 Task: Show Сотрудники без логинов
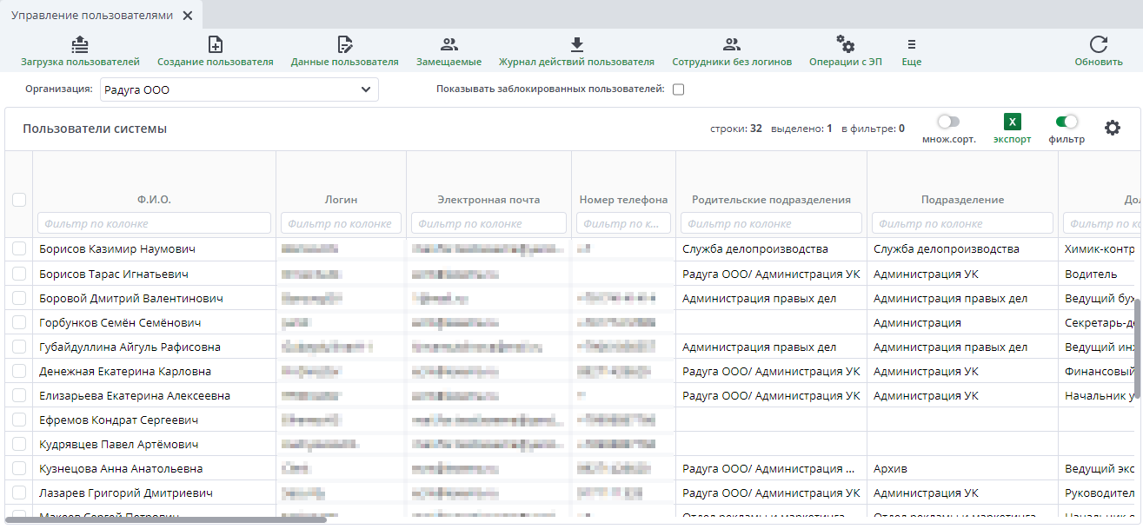pyautogui.click(x=731, y=45)
